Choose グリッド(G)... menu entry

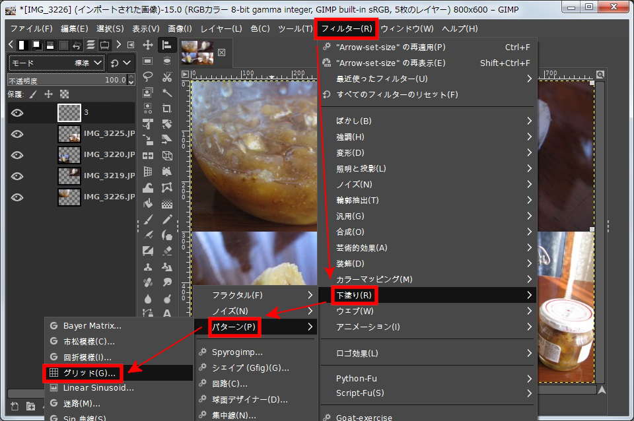119,373
